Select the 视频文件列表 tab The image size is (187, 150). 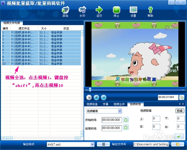(12, 23)
